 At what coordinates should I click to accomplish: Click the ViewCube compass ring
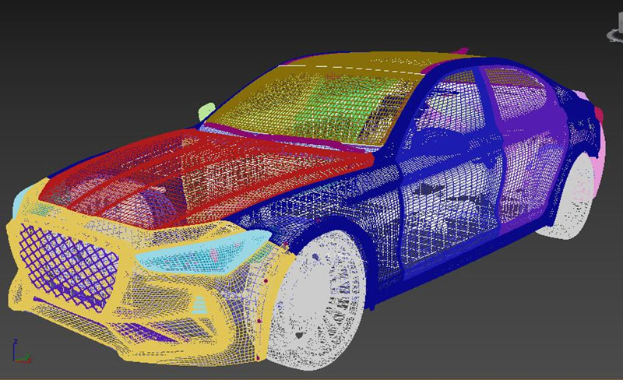pyautogui.click(x=612, y=34)
